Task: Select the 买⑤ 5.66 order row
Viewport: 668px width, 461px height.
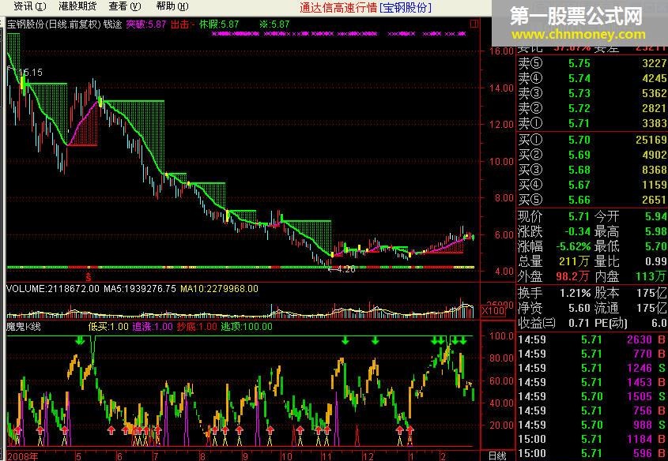Action: pyautogui.click(x=592, y=200)
